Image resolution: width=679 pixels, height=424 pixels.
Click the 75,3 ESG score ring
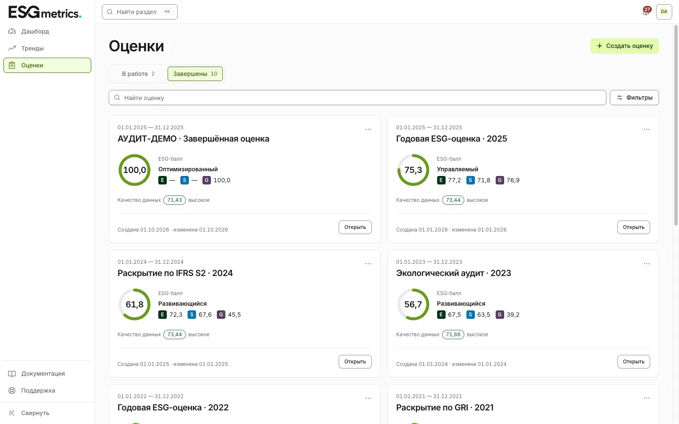413,170
